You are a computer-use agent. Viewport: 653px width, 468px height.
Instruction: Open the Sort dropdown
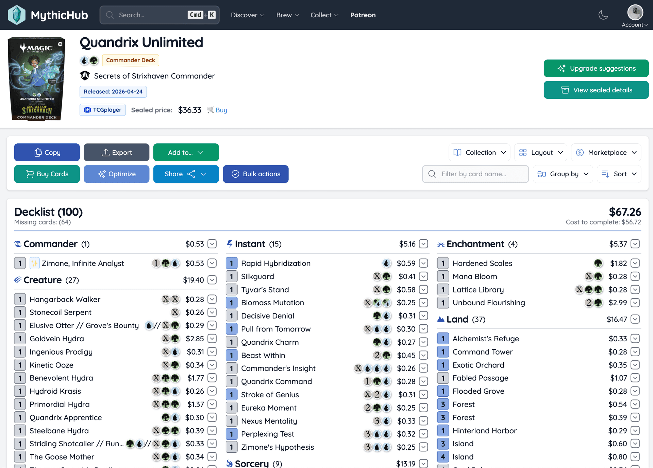(x=619, y=174)
